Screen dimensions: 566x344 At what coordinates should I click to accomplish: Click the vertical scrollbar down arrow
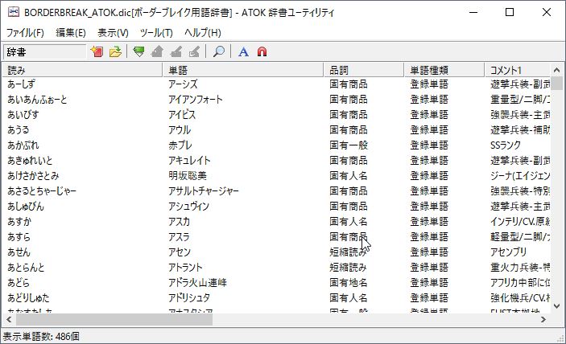point(556,306)
